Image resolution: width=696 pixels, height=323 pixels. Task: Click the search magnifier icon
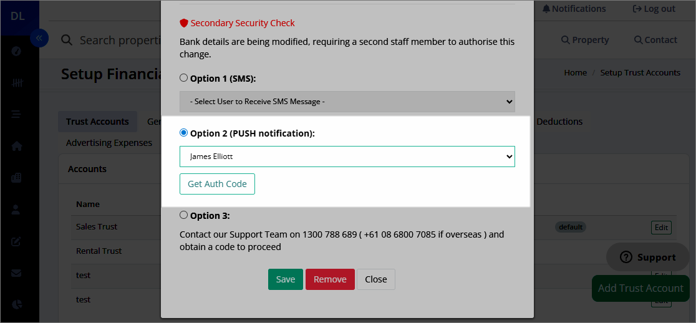[x=67, y=41]
